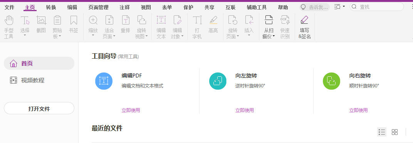Click the teal 向左旋转 circle icon
Image resolution: width=413 pixels, height=143 pixels.
[218, 81]
